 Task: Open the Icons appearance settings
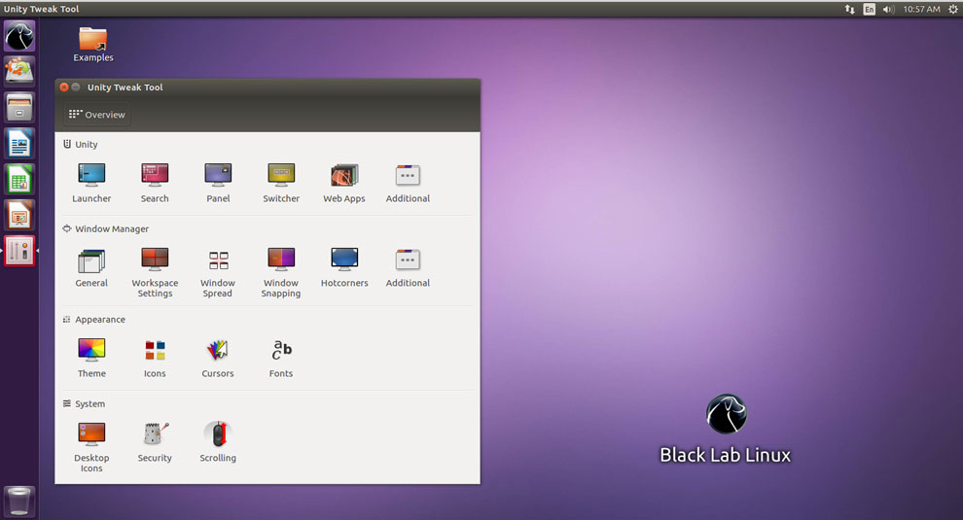point(155,358)
